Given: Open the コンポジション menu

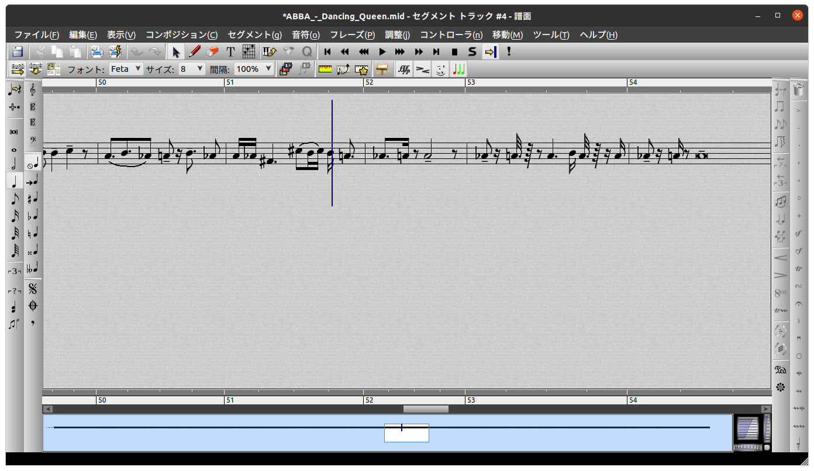Looking at the screenshot, I should [x=182, y=34].
